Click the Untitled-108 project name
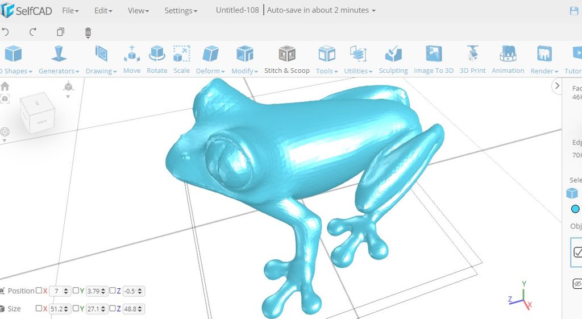Screen dimensions: 582x319 tap(237, 10)
